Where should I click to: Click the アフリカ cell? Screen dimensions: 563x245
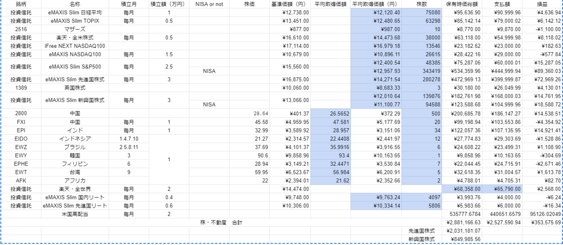pyautogui.click(x=75, y=181)
